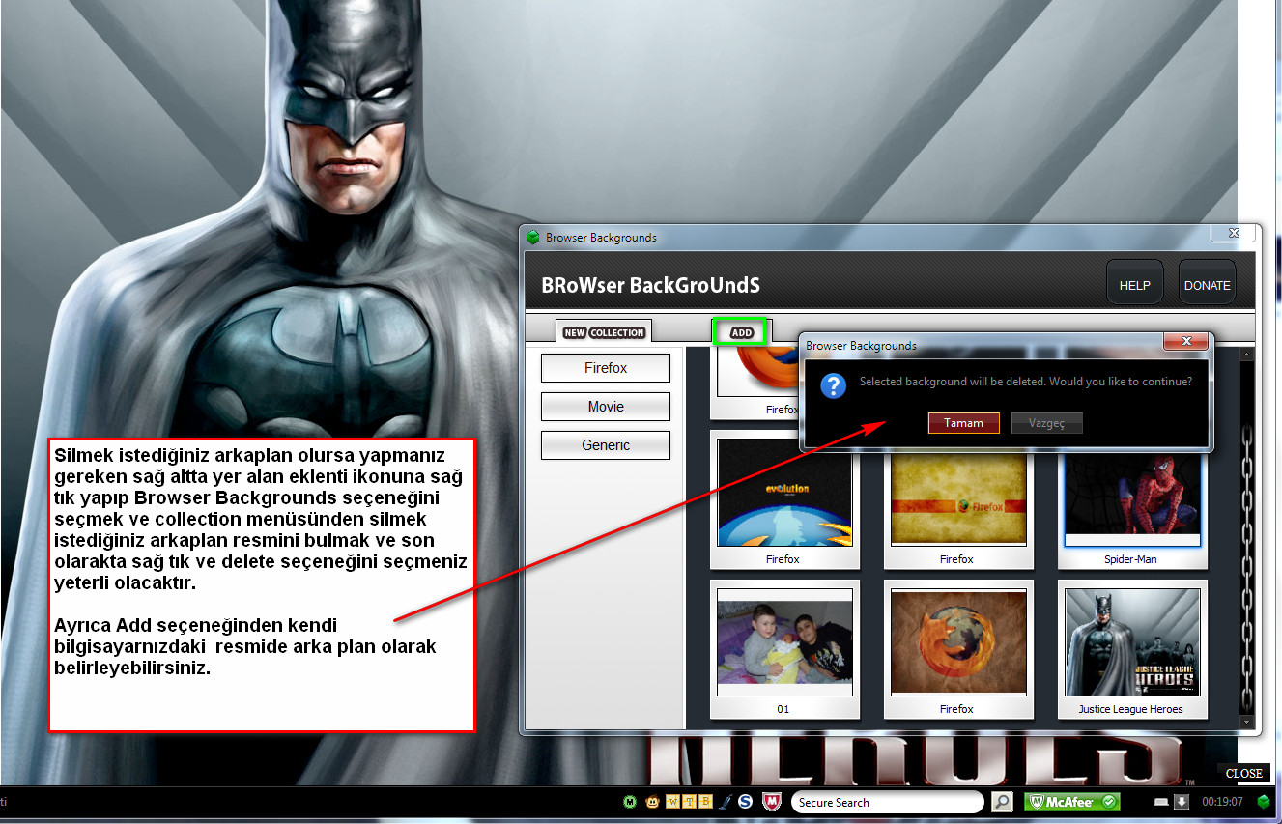Viewport: 1282px width, 824px height.
Task: Click the green M icon in the status bar
Action: click(x=630, y=802)
